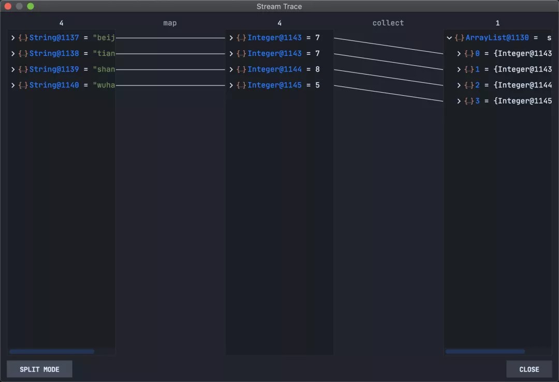
Task: Click the object icon beside String@1137
Action: pyautogui.click(x=23, y=38)
